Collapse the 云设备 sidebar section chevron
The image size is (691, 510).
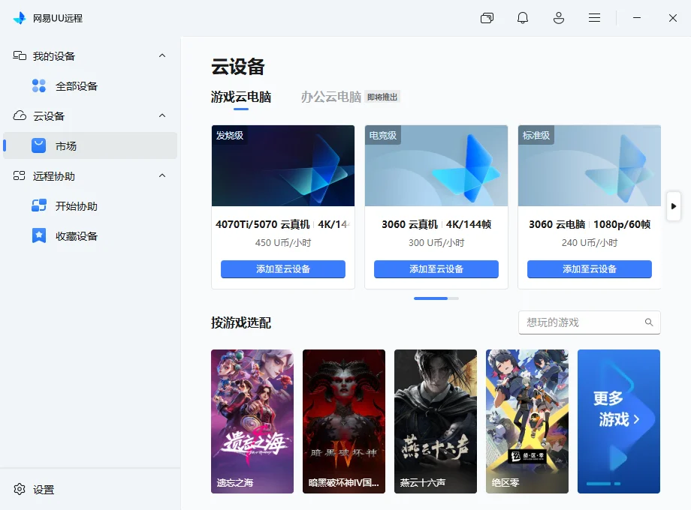(x=162, y=115)
